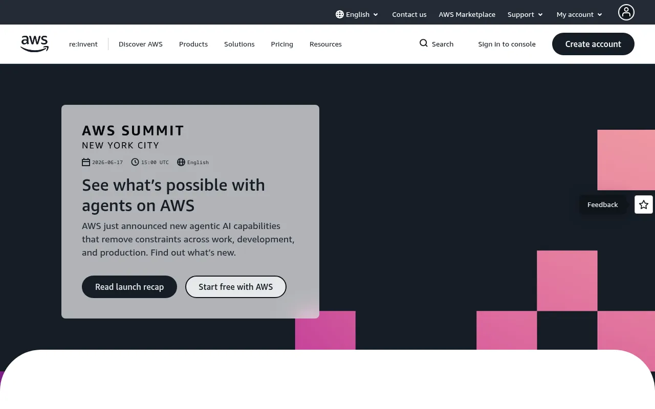
Task: Expand the Support dropdown
Action: [525, 14]
